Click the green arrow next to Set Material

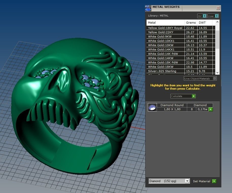[214, 181]
